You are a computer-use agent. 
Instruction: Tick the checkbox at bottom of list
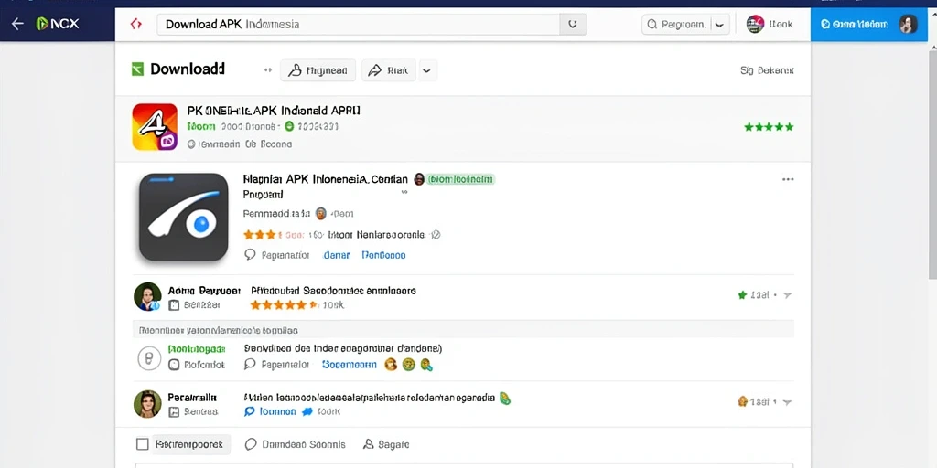tap(142, 444)
